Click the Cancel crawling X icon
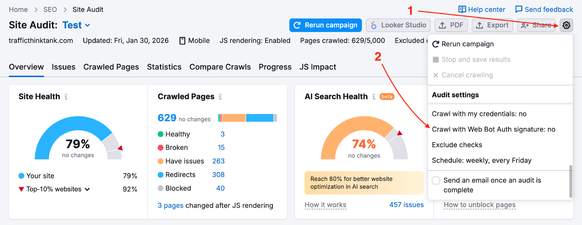 [436, 75]
